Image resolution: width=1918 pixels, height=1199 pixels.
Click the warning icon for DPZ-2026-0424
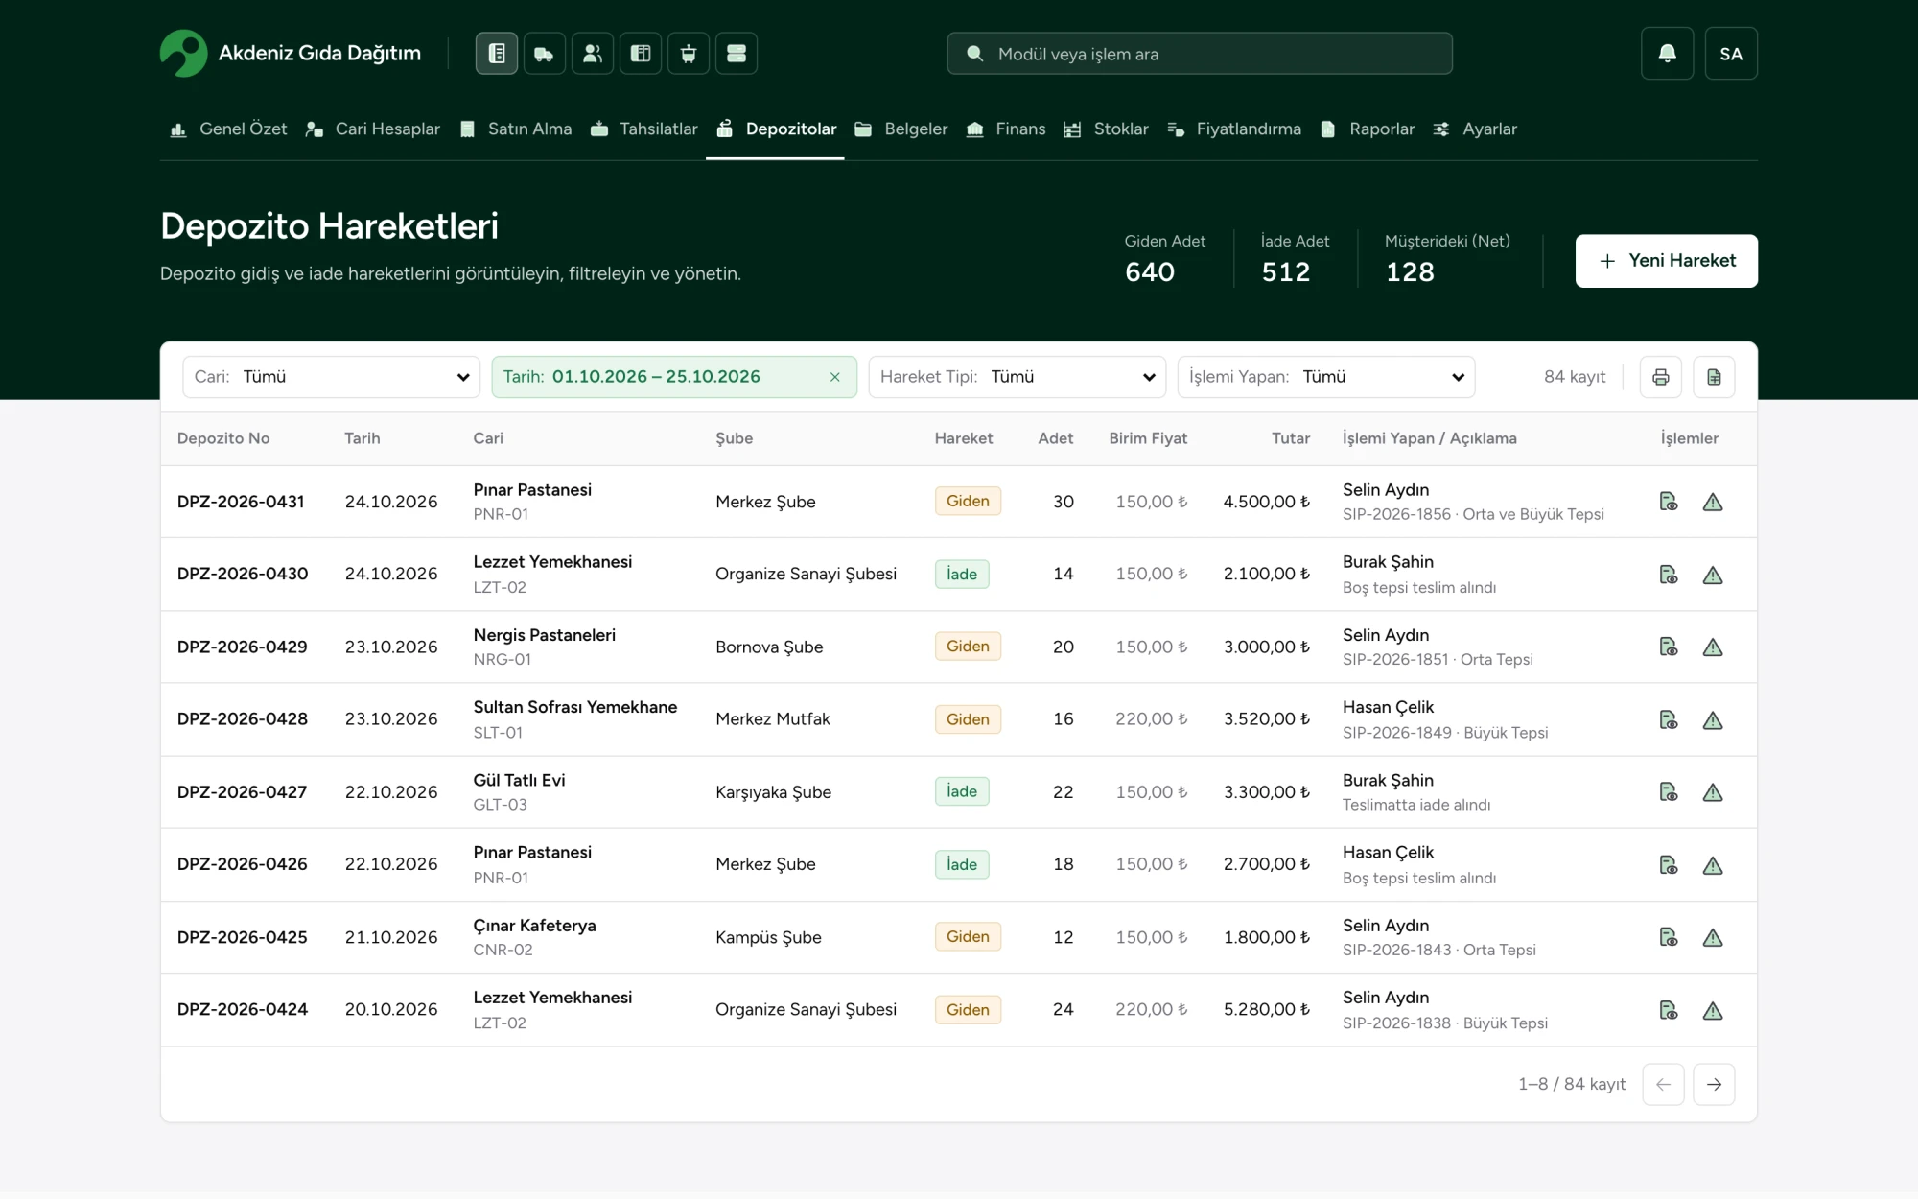tap(1713, 1010)
